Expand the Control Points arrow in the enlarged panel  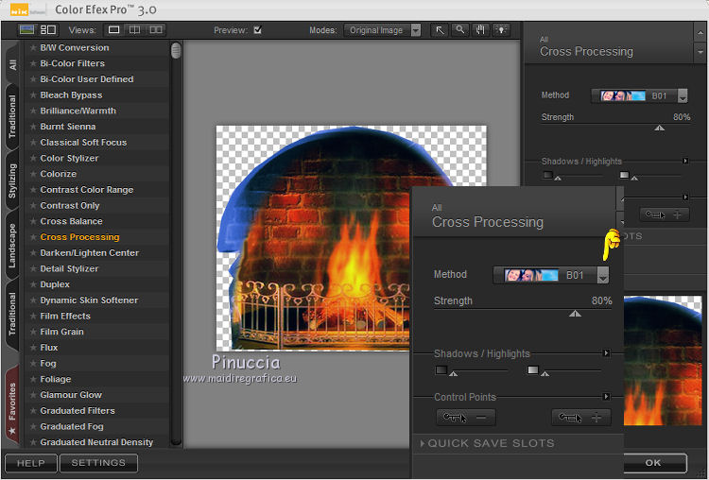click(606, 397)
